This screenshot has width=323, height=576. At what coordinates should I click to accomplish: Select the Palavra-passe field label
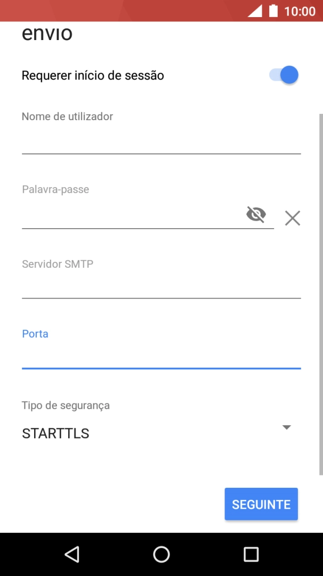click(x=56, y=189)
